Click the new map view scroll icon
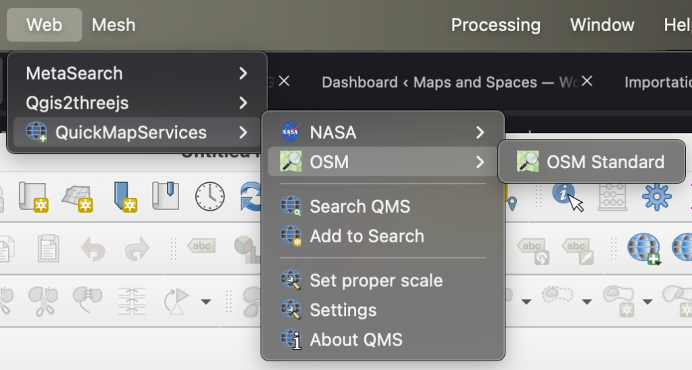 coord(34,196)
